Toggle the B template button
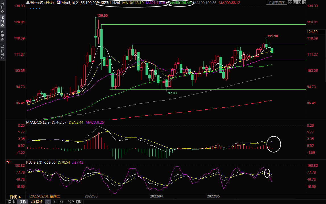This screenshot has height=204, width=326. point(54,202)
